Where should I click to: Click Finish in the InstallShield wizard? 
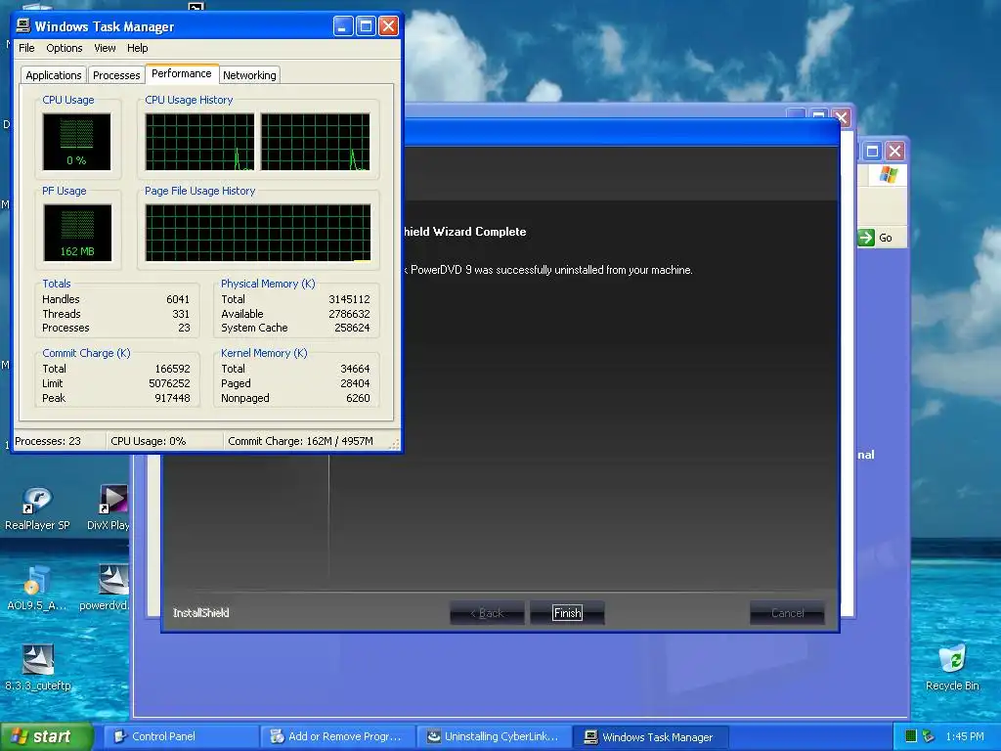click(x=567, y=613)
